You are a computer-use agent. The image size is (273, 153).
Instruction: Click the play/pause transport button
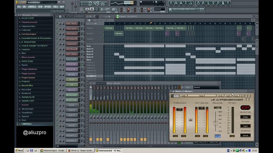tap(87, 9)
